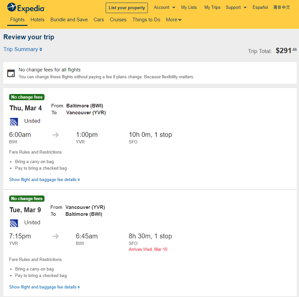Show baggage fee details for the Baltimore to Vancouver flight
The image size is (299, 297).
click(x=44, y=180)
